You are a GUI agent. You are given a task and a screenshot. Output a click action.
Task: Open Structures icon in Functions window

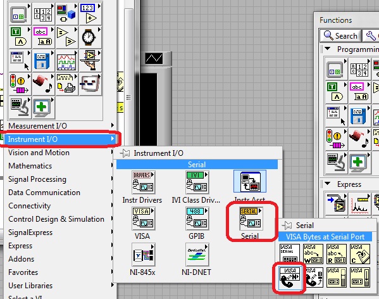(x=336, y=69)
